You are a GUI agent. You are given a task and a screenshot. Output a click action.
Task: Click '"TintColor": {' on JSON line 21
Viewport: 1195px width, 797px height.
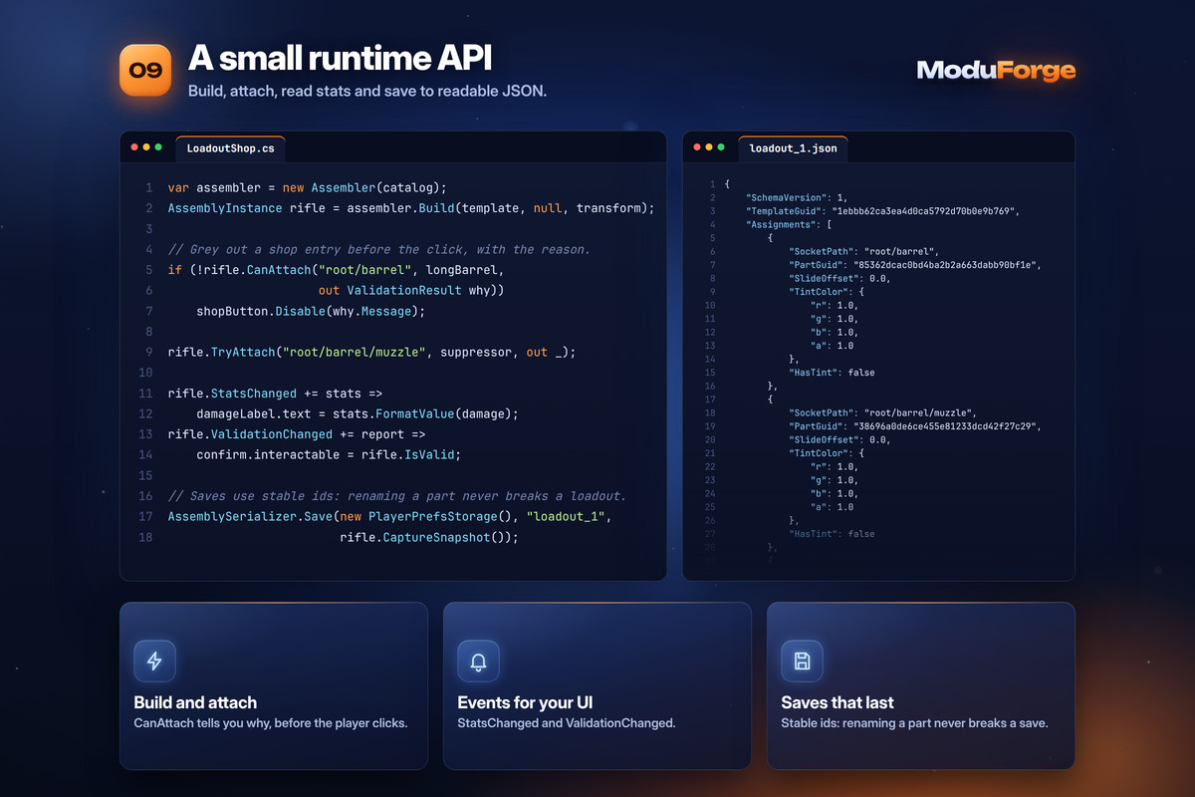826,453
